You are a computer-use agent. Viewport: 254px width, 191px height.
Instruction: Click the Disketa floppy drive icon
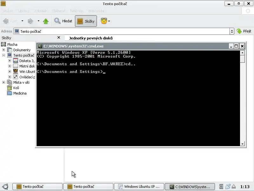[x=16, y=60]
